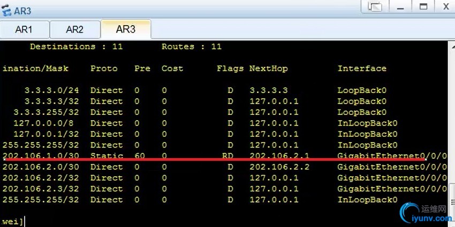Click next hop 3.3.3.3
This screenshot has width=455, height=227.
268,90
